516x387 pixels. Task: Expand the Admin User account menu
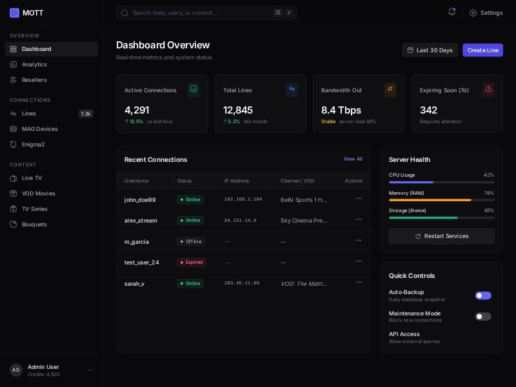pyautogui.click(x=90, y=370)
